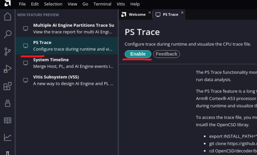Click the Search magnifier icon in sidebar
Image resolution: width=257 pixels, height=155 pixels.
tap(8, 34)
